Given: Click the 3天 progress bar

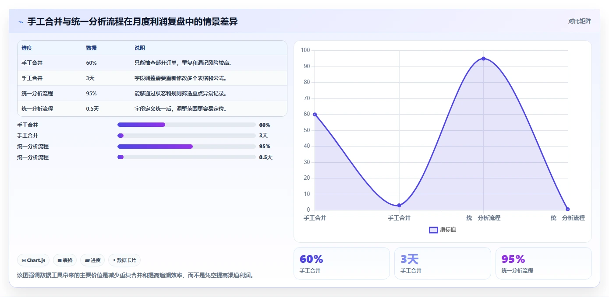Looking at the screenshot, I should coord(187,136).
